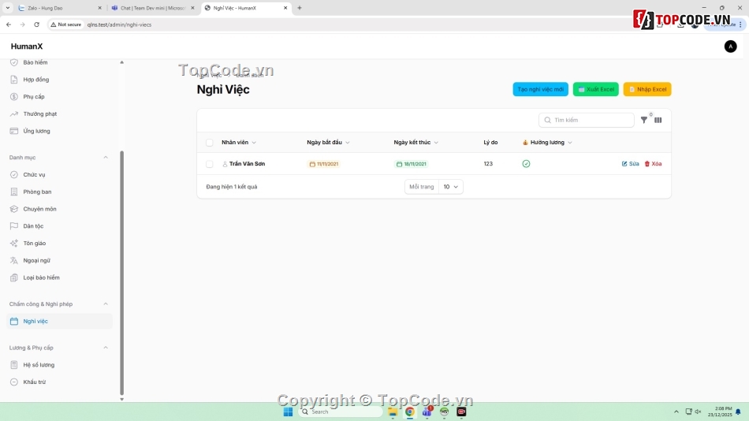Click the search magnifier icon in table

(547, 120)
